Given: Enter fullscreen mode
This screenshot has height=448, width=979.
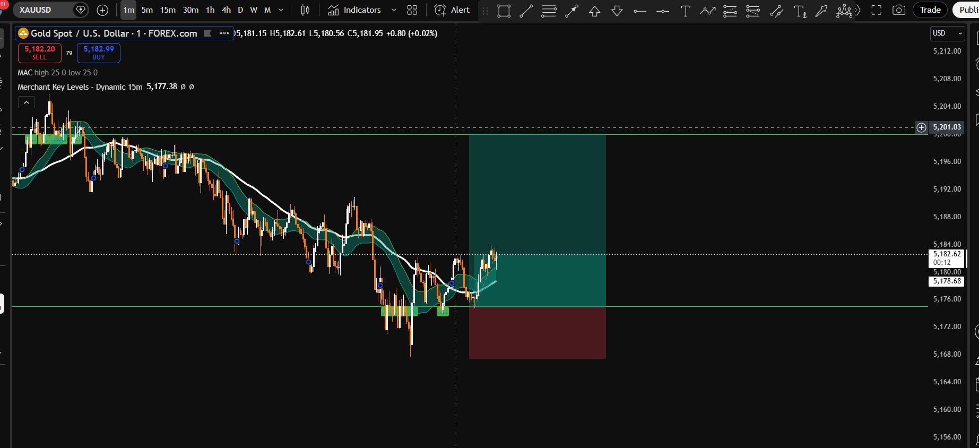Looking at the screenshot, I should [877, 10].
